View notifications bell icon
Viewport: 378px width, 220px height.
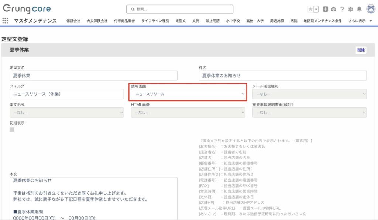click(x=359, y=9)
